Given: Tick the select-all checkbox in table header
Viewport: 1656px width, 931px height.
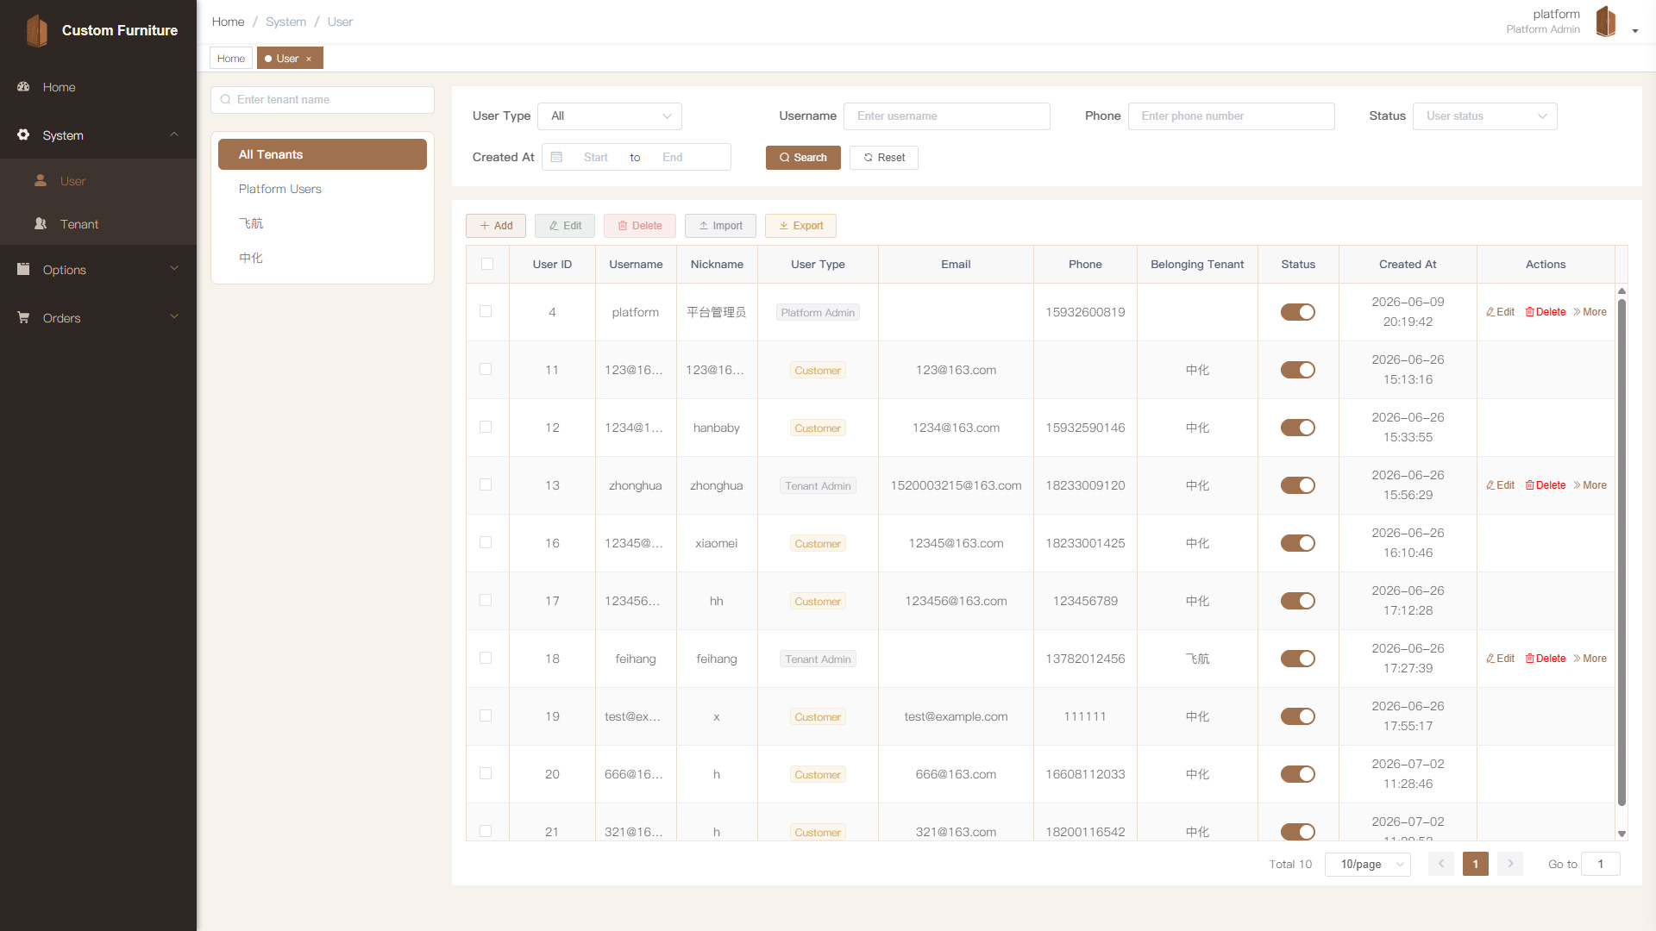Looking at the screenshot, I should [x=487, y=265].
